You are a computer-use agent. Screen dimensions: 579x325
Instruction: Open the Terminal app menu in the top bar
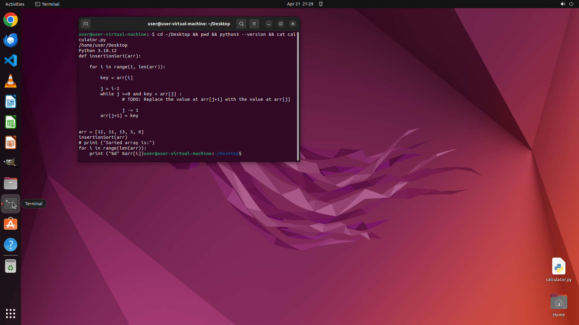pos(47,4)
